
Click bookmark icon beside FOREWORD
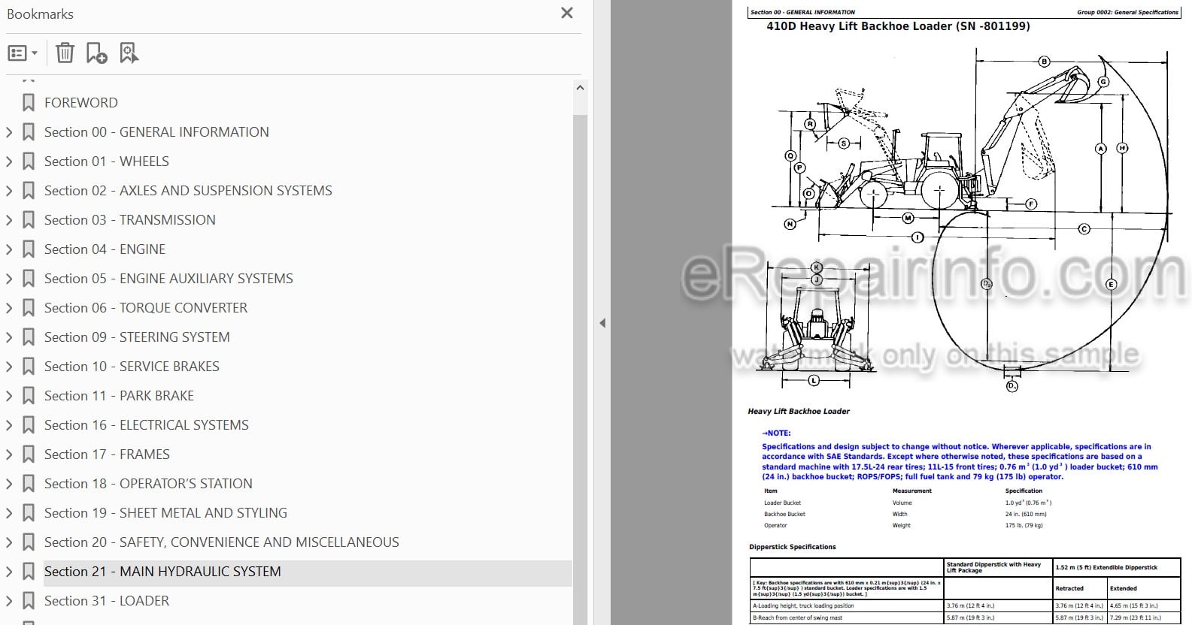tap(29, 103)
